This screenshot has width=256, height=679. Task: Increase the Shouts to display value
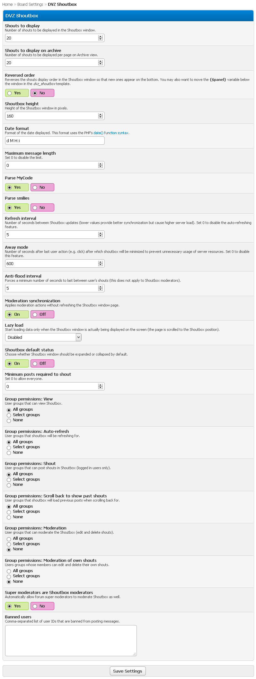pos(101,37)
